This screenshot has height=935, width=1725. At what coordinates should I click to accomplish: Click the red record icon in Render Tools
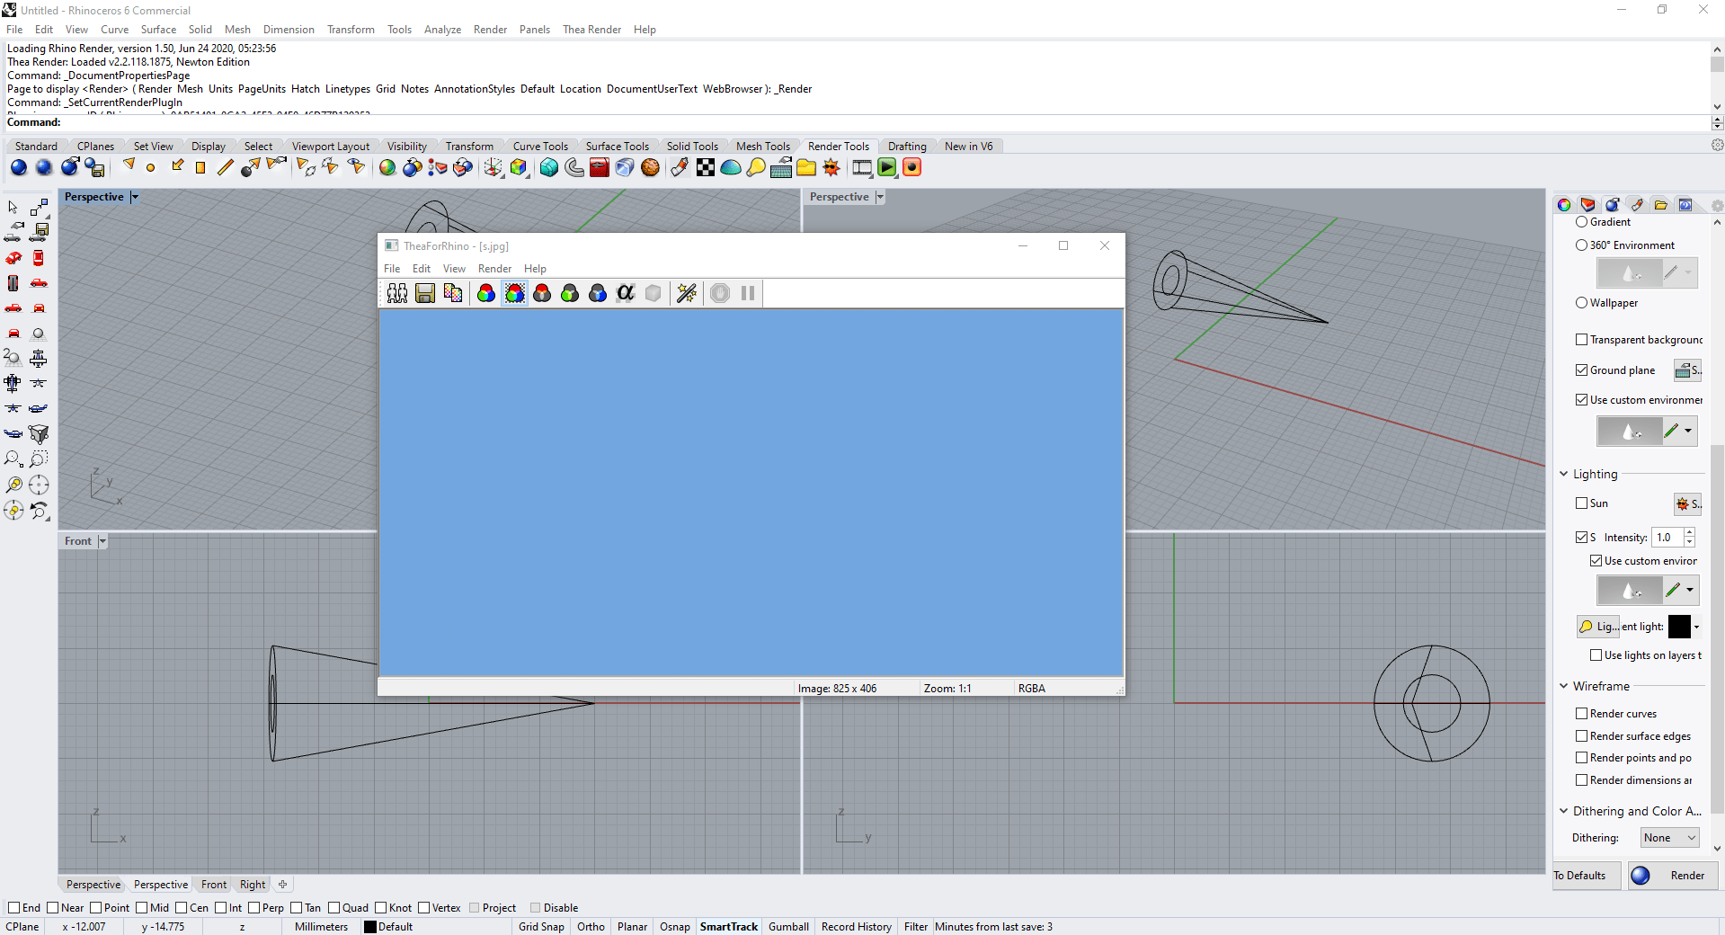tap(912, 167)
